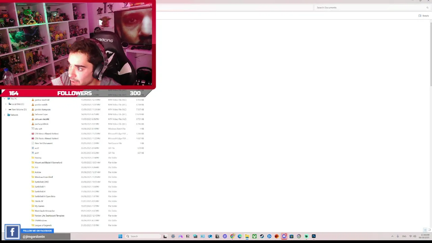Select the act2 GIF file
432x243 pixels.
(36, 148)
